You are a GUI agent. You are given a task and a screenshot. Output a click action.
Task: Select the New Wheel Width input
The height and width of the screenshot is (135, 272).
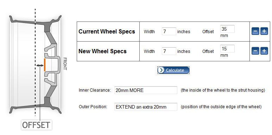[x=169, y=51]
